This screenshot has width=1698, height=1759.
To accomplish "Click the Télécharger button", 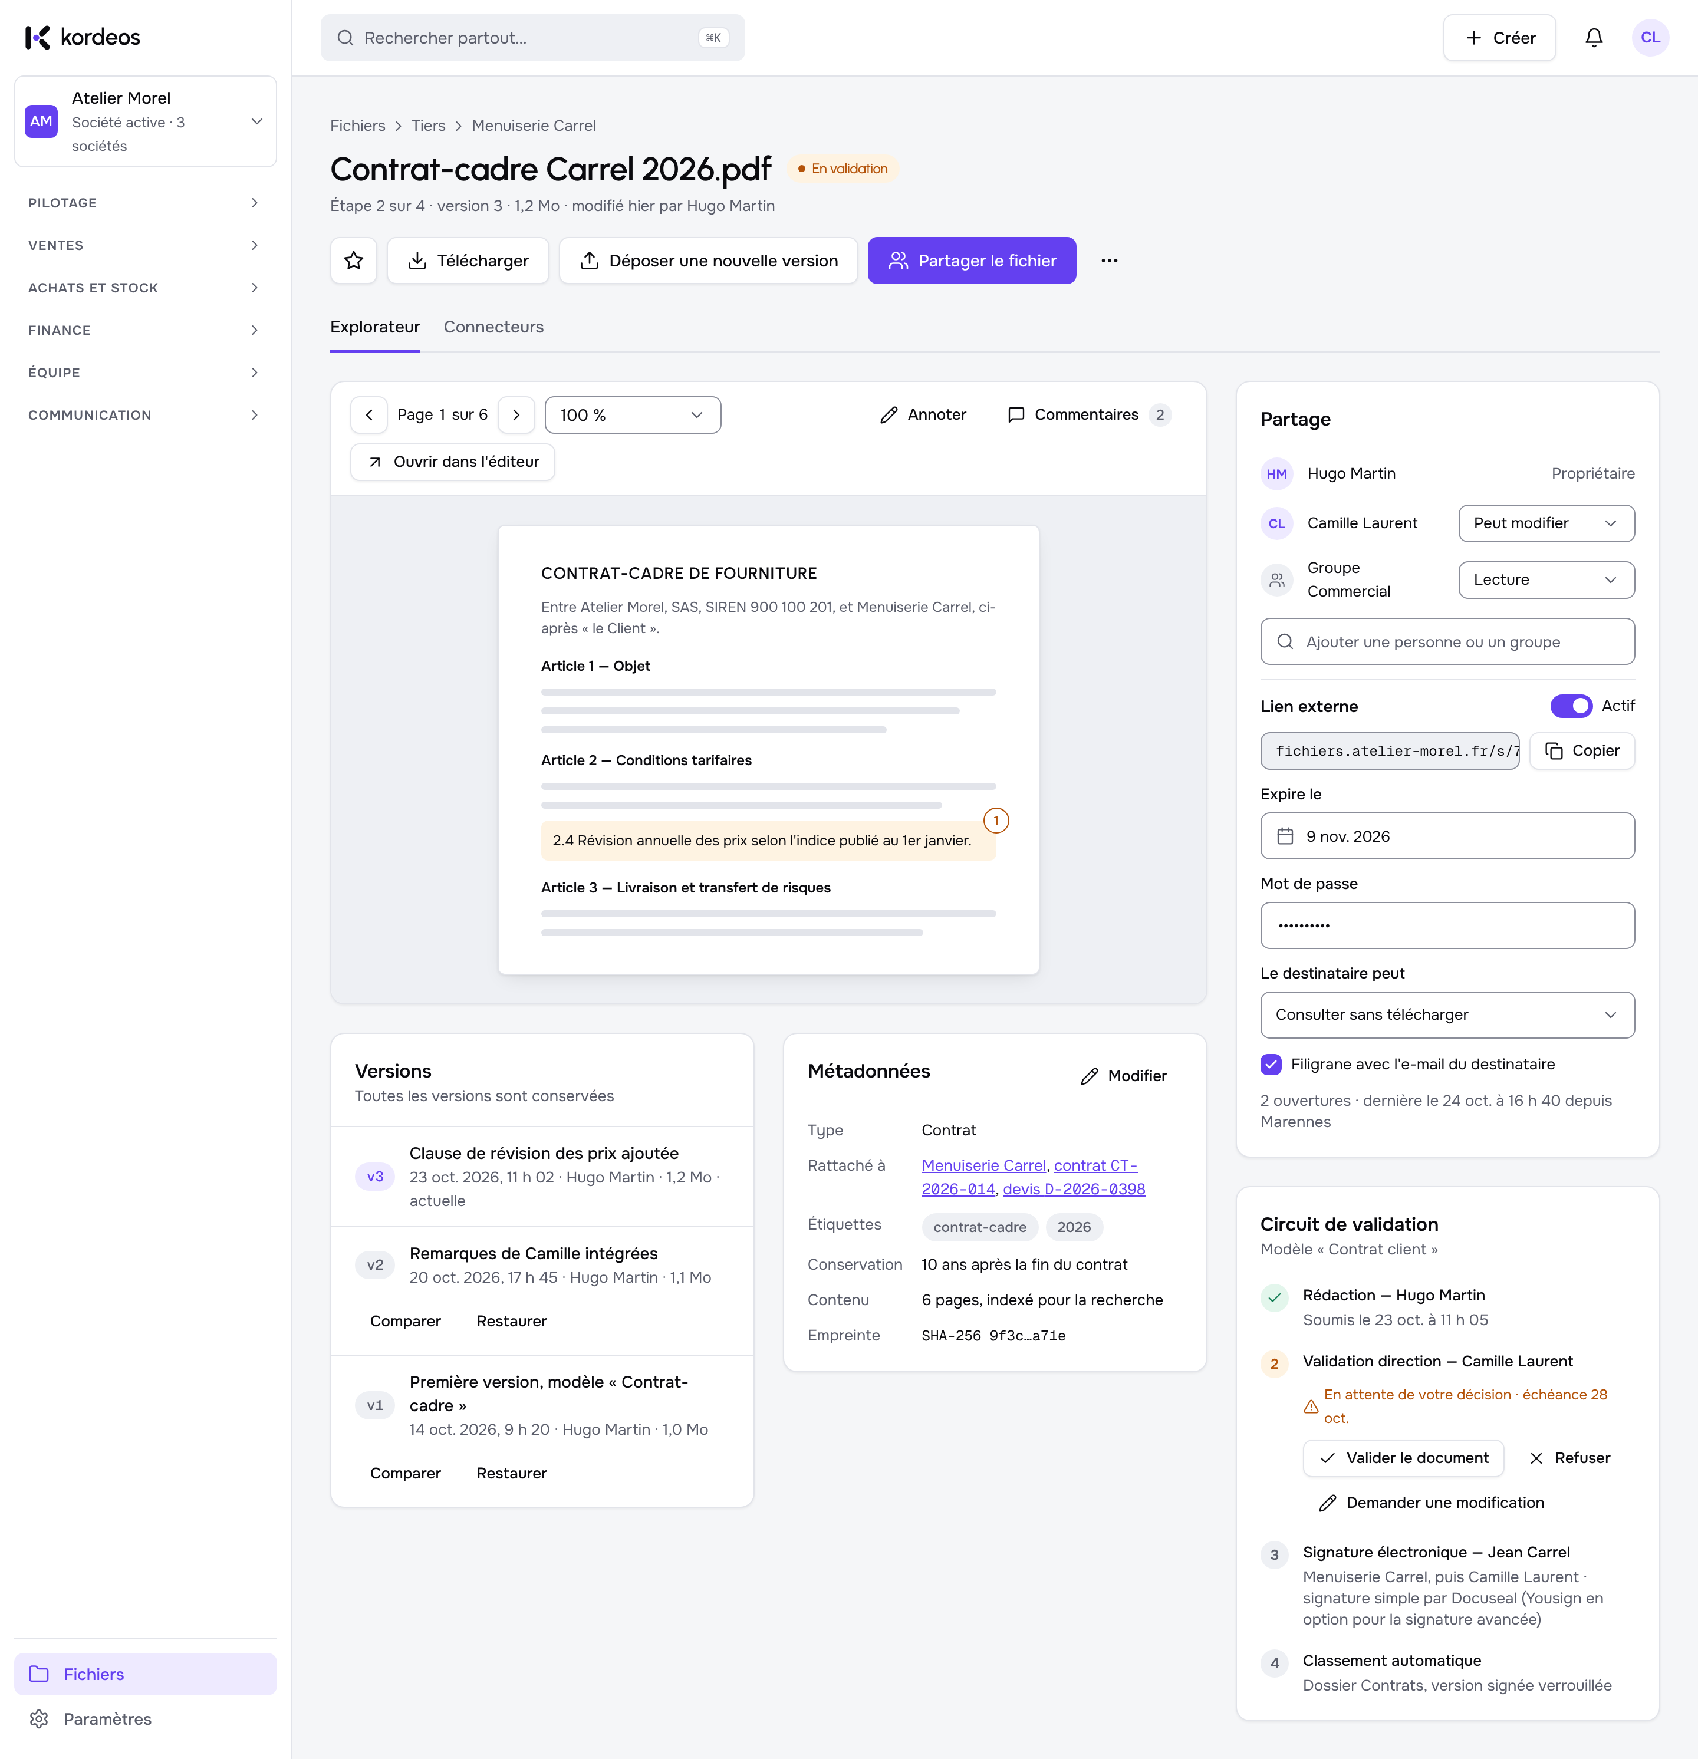I will click(x=468, y=261).
